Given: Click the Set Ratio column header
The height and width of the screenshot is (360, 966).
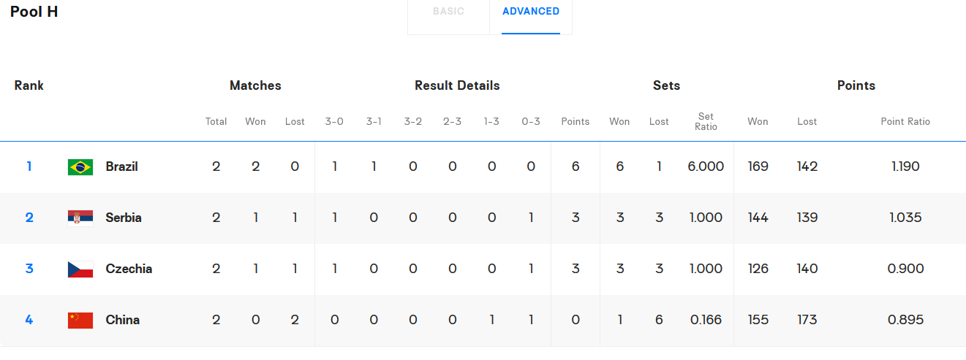Looking at the screenshot, I should click(706, 122).
